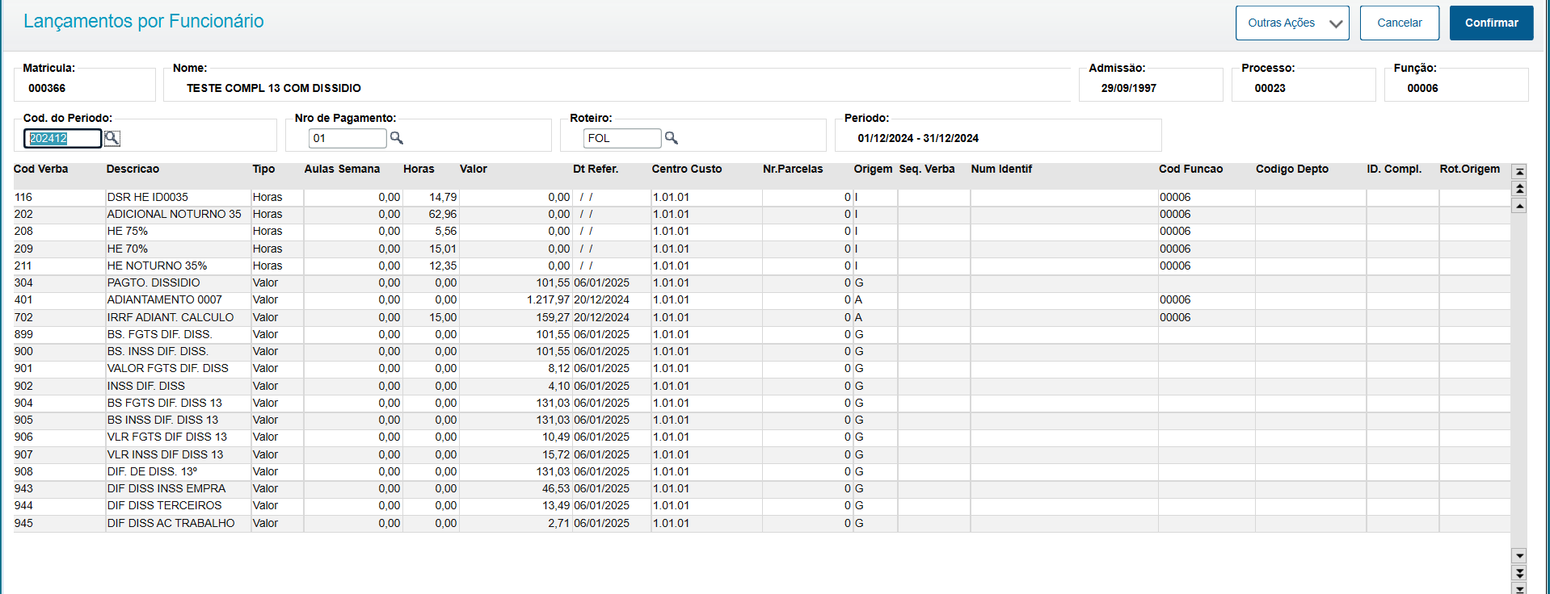Image resolution: width=1550 pixels, height=594 pixels.
Task: Click magnifier beside Nro de Pagamento
Action: click(397, 138)
